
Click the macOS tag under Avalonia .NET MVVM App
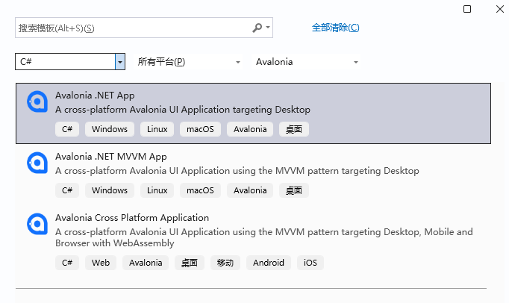click(200, 190)
